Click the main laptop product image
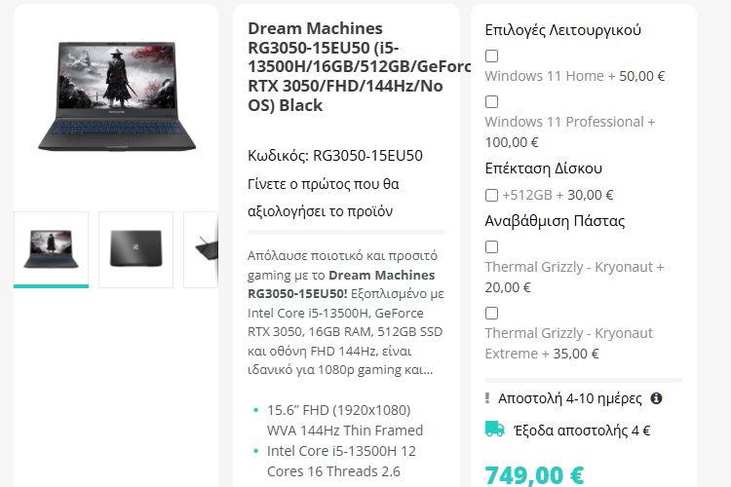 pyautogui.click(x=117, y=96)
